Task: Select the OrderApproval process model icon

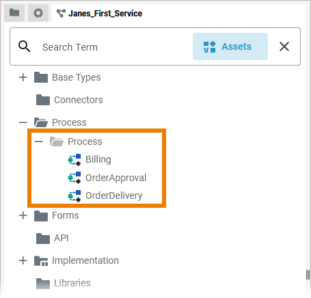Action: (x=75, y=178)
